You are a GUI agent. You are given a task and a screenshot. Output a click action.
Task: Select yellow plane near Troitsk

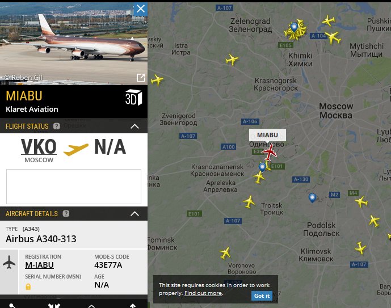tap(249, 202)
